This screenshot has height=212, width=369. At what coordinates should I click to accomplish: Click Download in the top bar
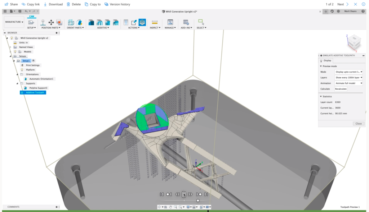[x=53, y=4]
